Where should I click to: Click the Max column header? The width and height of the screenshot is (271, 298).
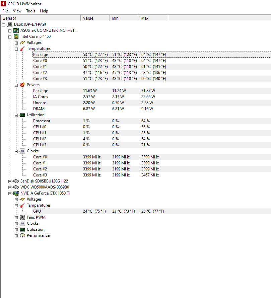153,18
